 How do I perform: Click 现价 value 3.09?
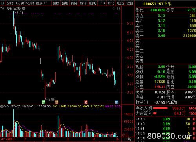[162, 67]
